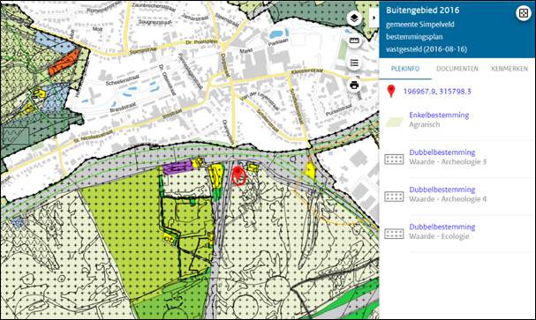Open the legend list button
This screenshot has height=320, width=536.
pyautogui.click(x=354, y=63)
